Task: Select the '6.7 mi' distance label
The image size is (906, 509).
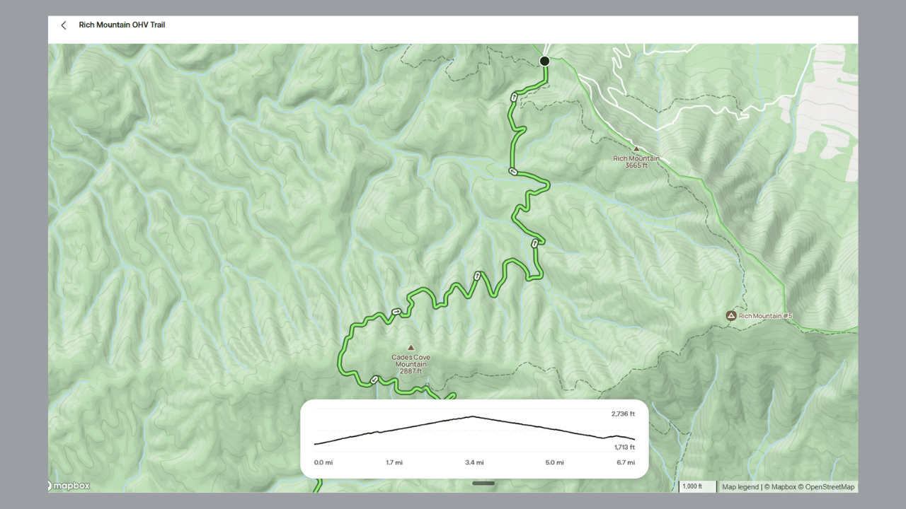Action: 626,462
